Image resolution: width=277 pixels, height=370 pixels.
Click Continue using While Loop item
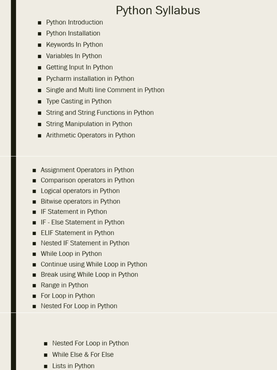point(94,264)
